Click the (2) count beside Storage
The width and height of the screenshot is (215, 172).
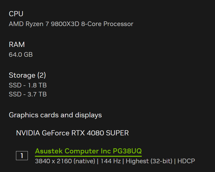(x=42, y=75)
